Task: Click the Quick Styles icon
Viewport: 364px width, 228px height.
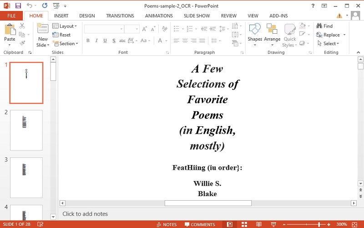Action: point(289,29)
